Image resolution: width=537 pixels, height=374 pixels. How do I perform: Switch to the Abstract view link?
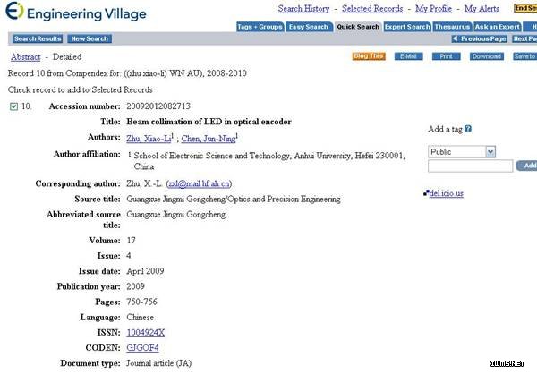coord(25,57)
